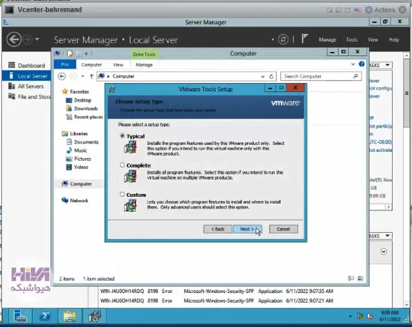Open the Music library

click(x=80, y=150)
